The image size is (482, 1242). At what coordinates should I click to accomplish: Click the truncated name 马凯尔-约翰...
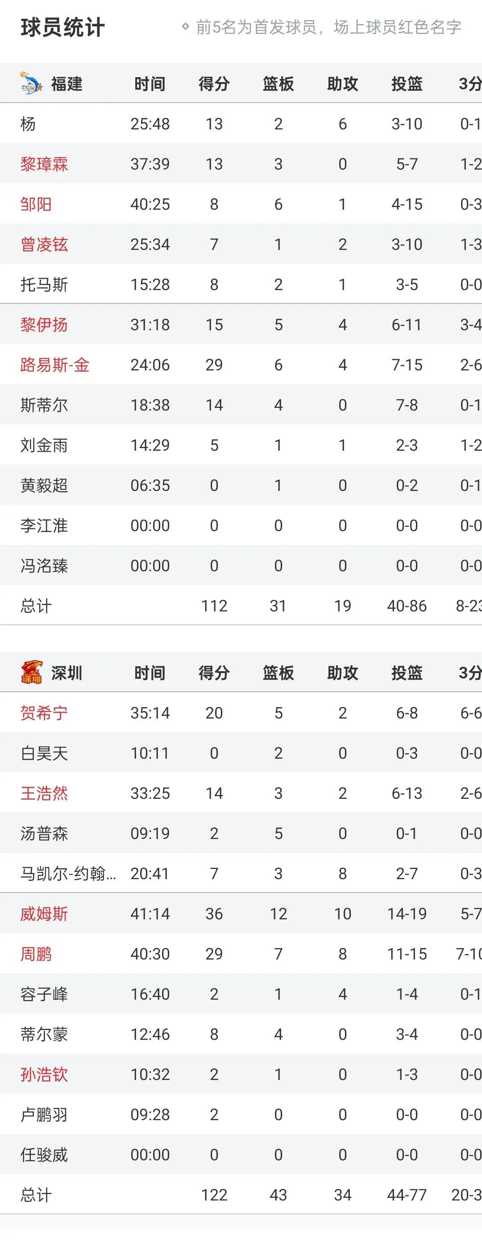tap(68, 874)
